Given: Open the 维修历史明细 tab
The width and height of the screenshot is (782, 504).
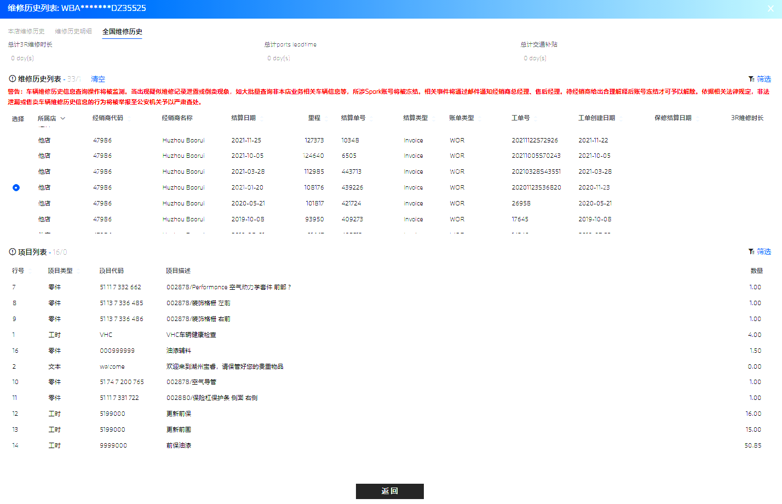Looking at the screenshot, I should pyautogui.click(x=73, y=31).
